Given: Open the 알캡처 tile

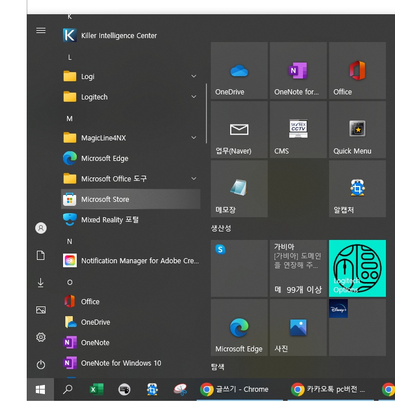Looking at the screenshot, I should [x=357, y=189].
